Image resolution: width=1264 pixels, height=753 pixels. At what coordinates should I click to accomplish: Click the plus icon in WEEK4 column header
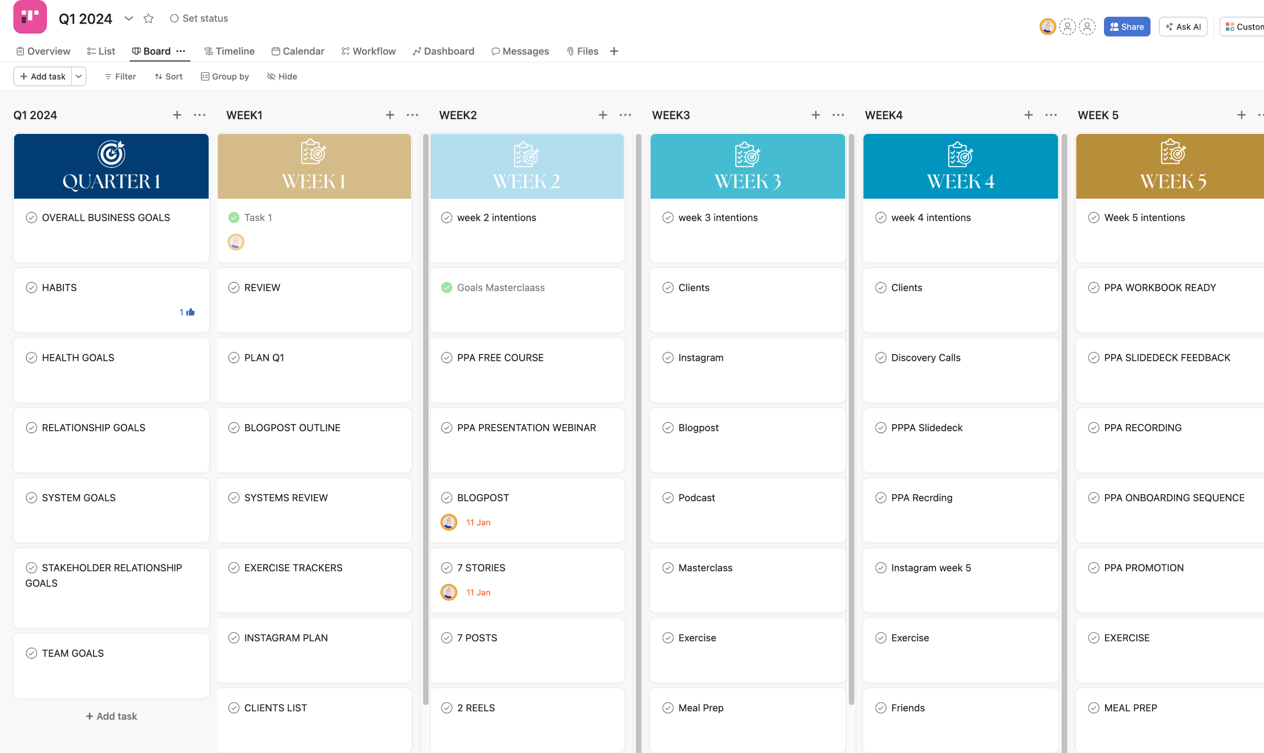1028,115
